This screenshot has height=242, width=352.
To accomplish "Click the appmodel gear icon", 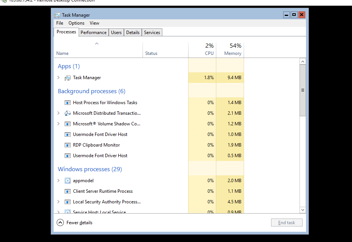I will (x=68, y=181).
